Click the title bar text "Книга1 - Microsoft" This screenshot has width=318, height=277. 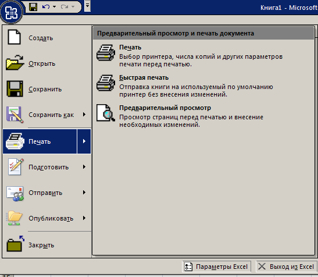[x=289, y=8]
